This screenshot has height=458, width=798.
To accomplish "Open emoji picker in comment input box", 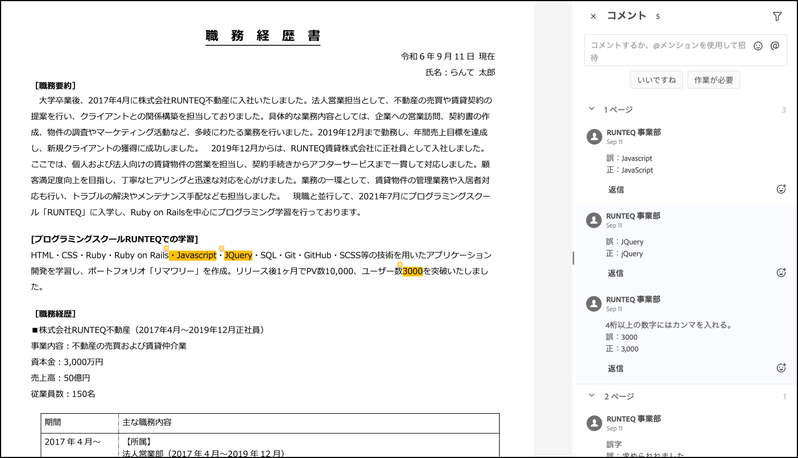I will [758, 46].
